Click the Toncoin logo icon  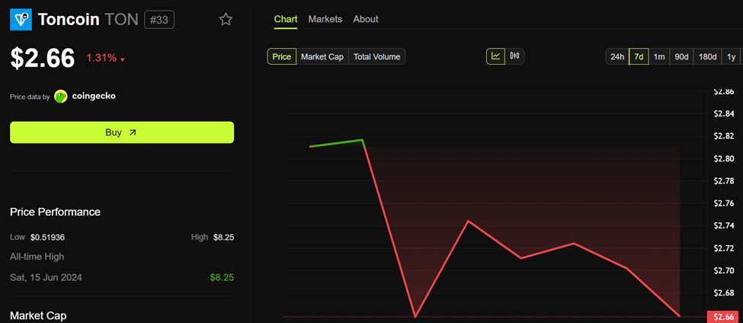coord(21,20)
